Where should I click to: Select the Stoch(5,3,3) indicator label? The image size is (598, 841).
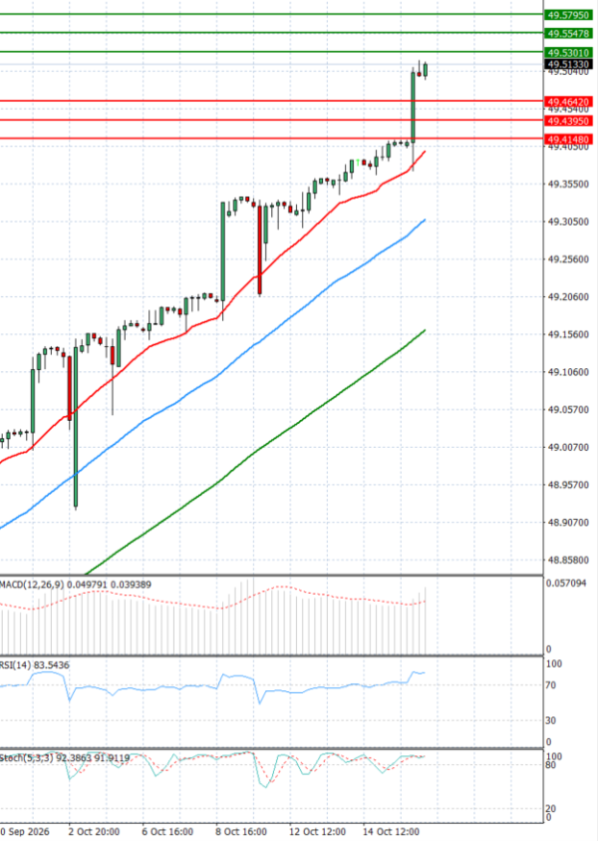pyautogui.click(x=65, y=758)
